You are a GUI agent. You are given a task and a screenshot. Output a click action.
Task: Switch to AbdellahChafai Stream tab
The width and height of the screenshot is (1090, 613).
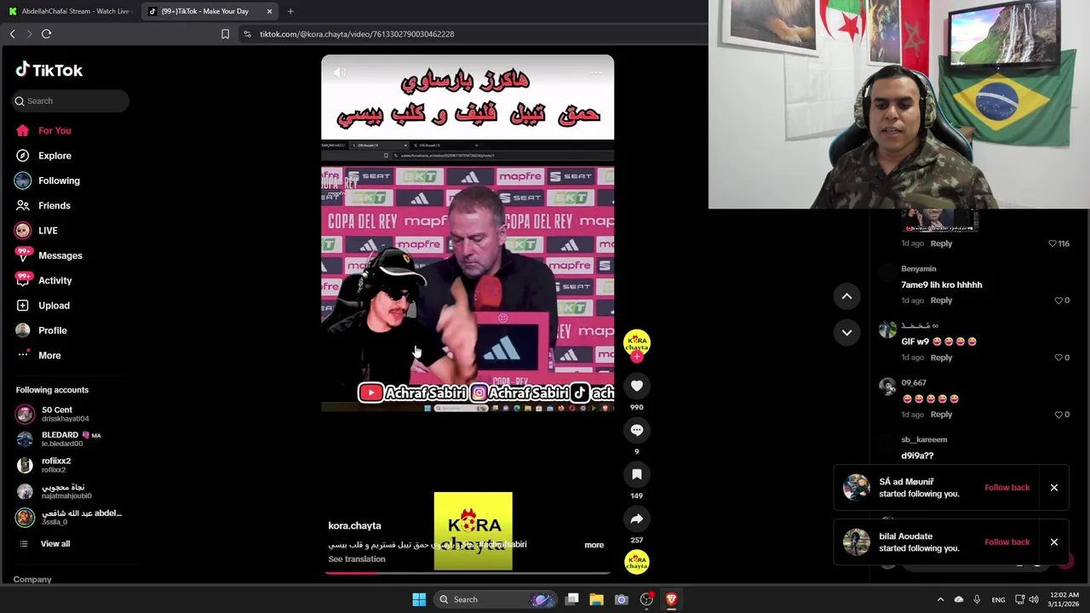(70, 11)
